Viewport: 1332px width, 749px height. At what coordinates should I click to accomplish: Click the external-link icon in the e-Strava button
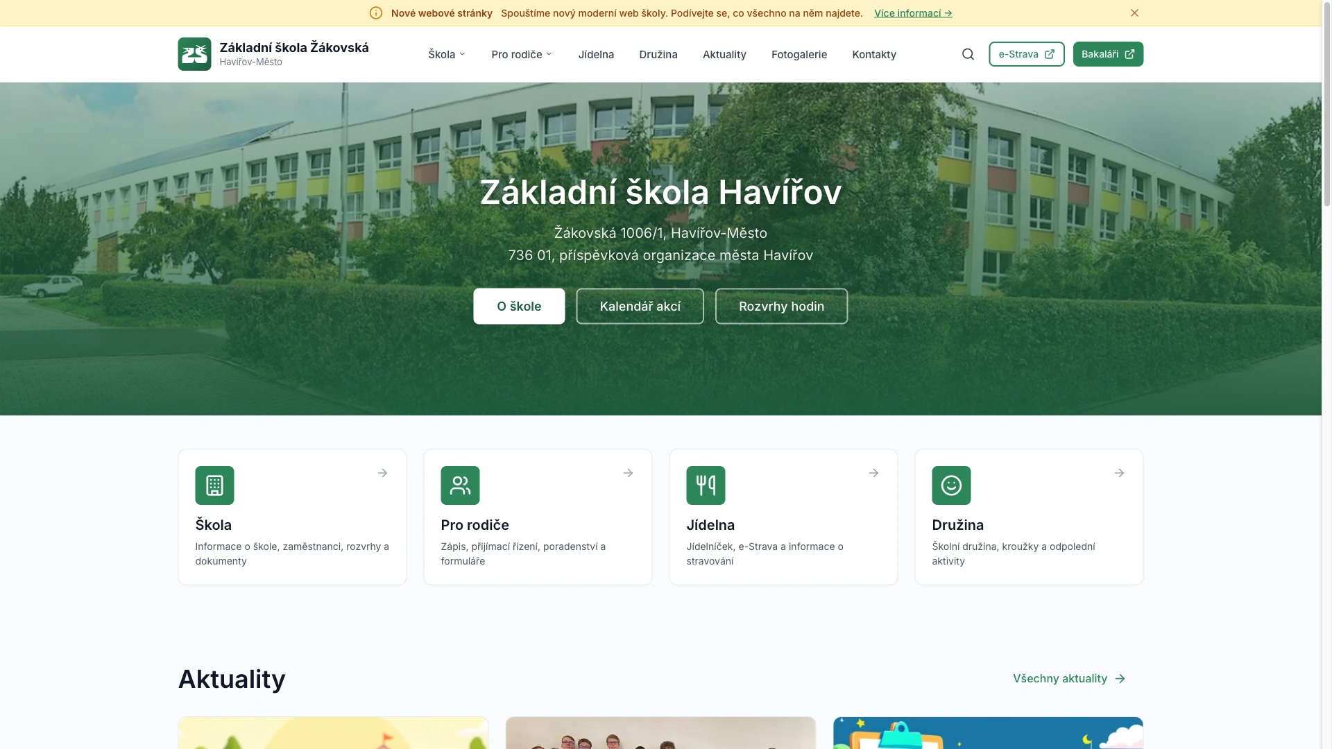[1049, 53]
